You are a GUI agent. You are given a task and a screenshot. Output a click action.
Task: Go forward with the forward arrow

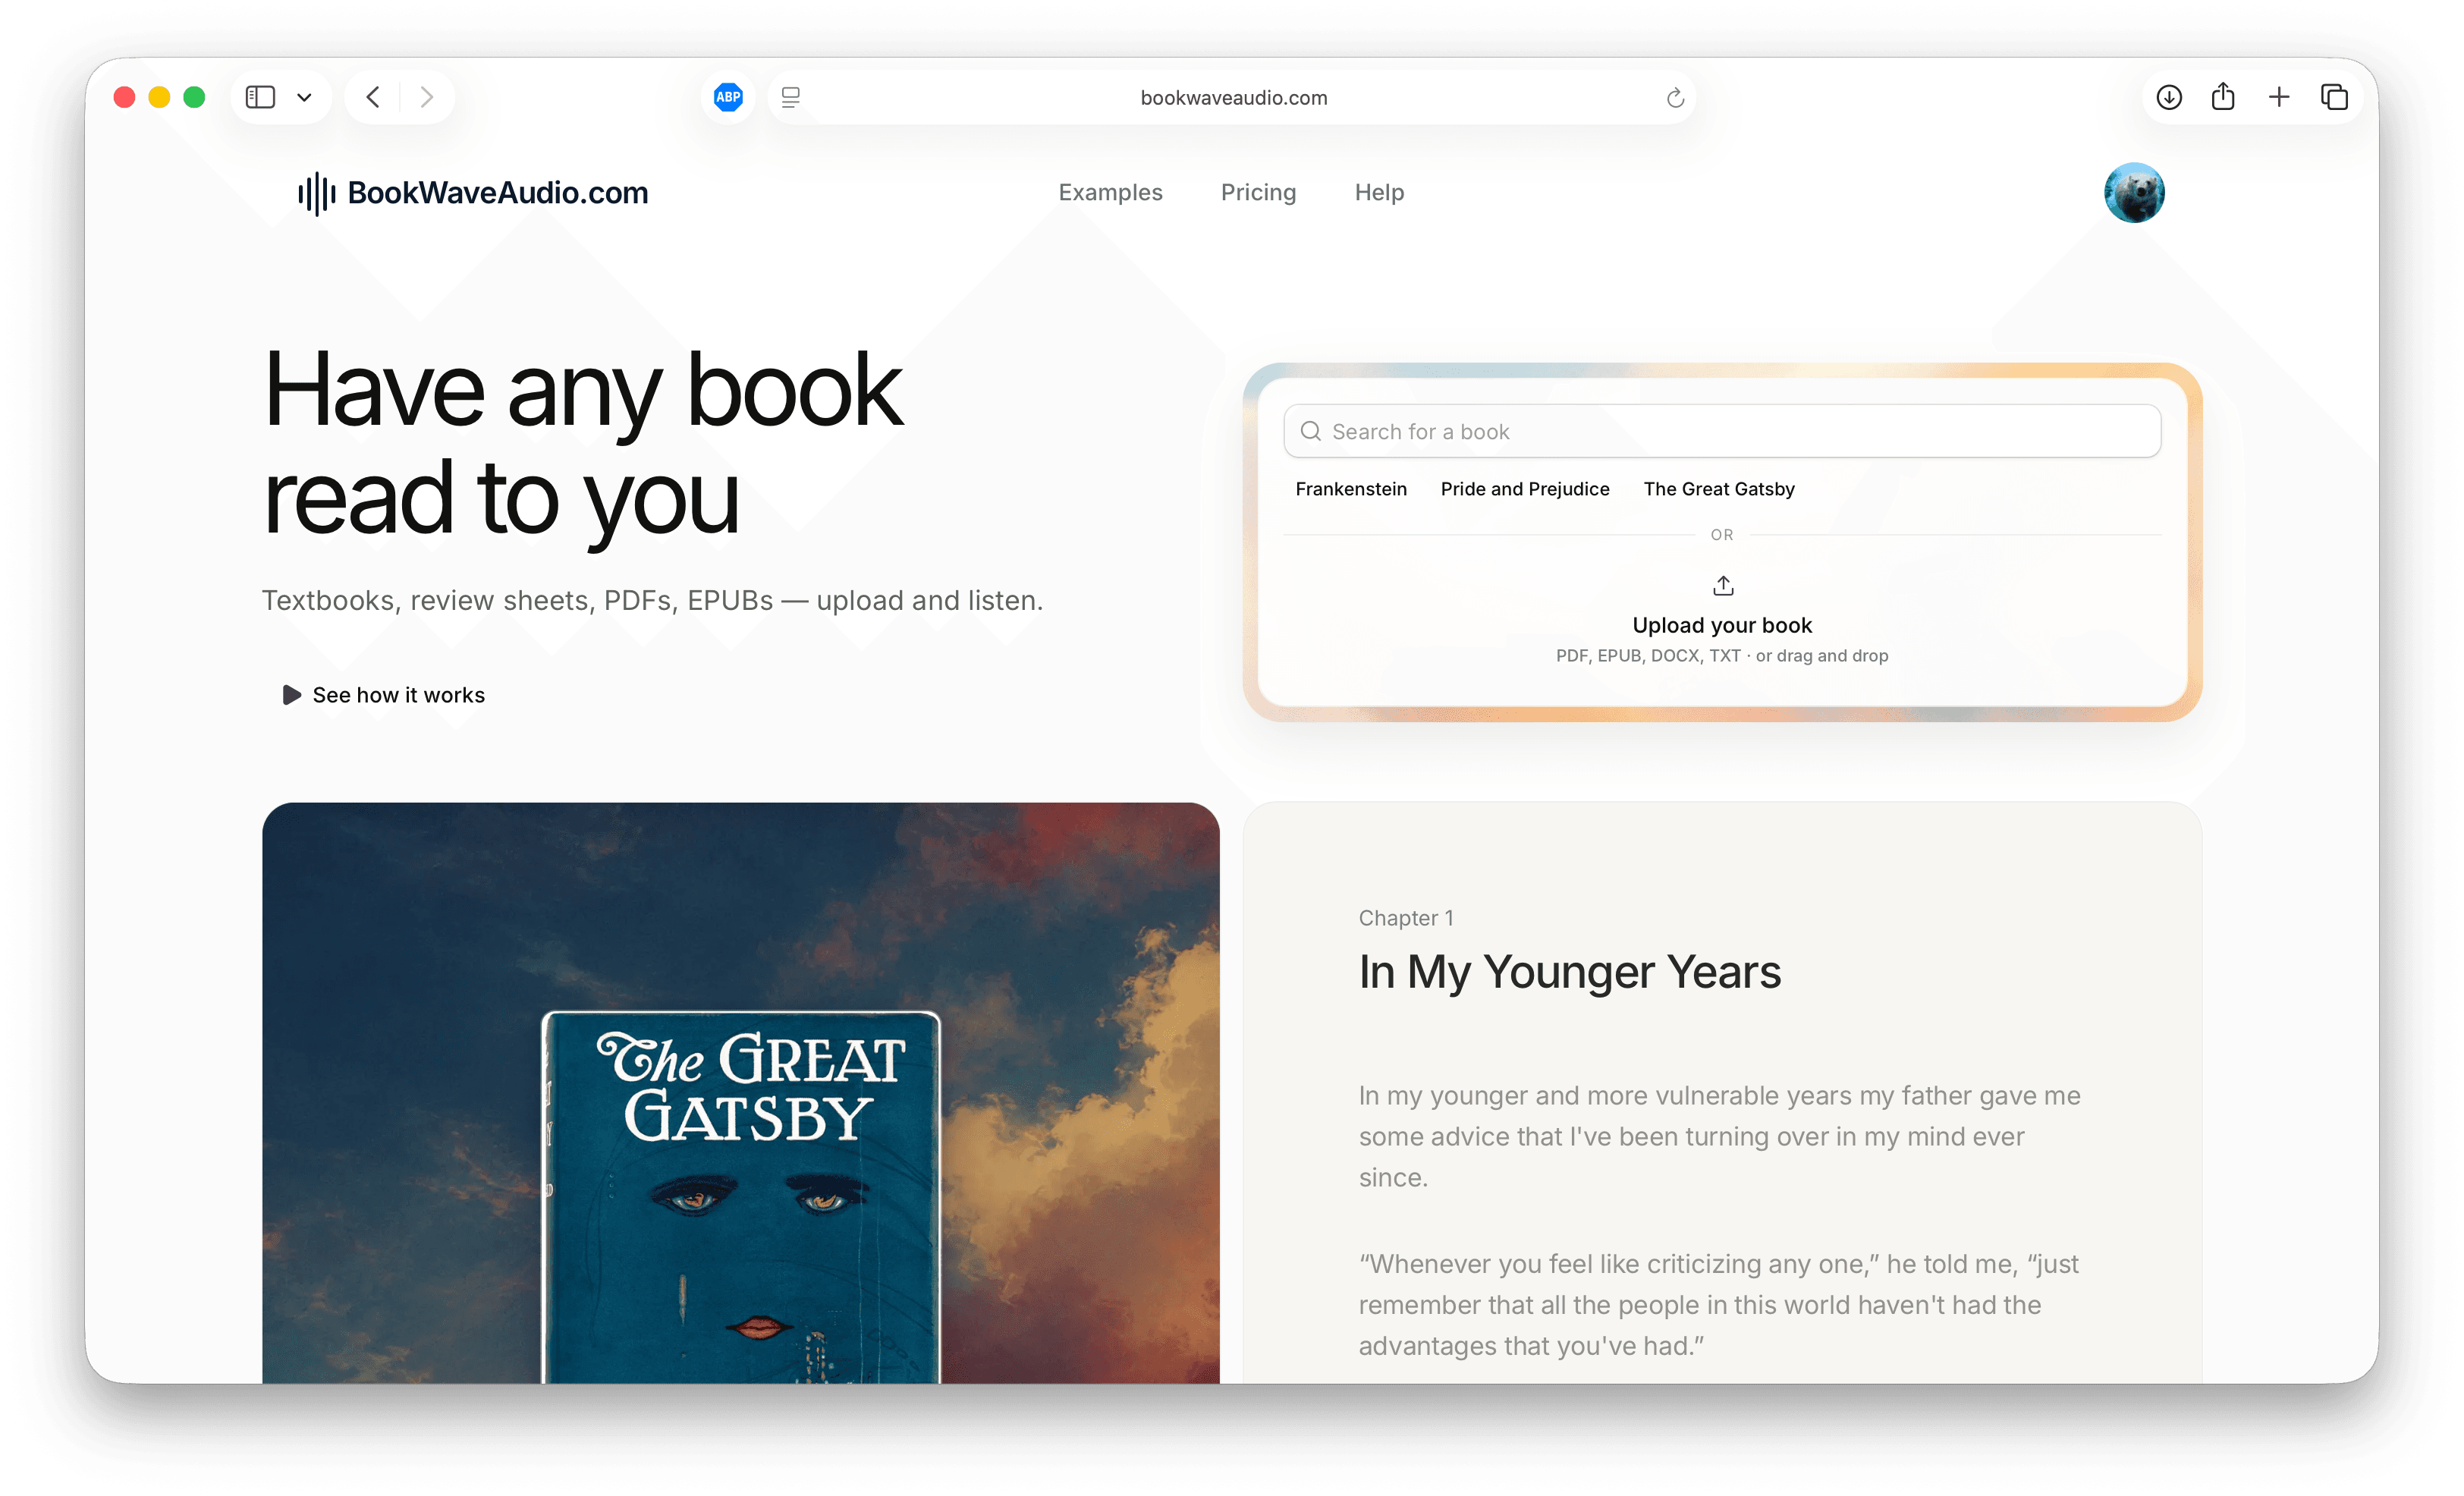[427, 97]
